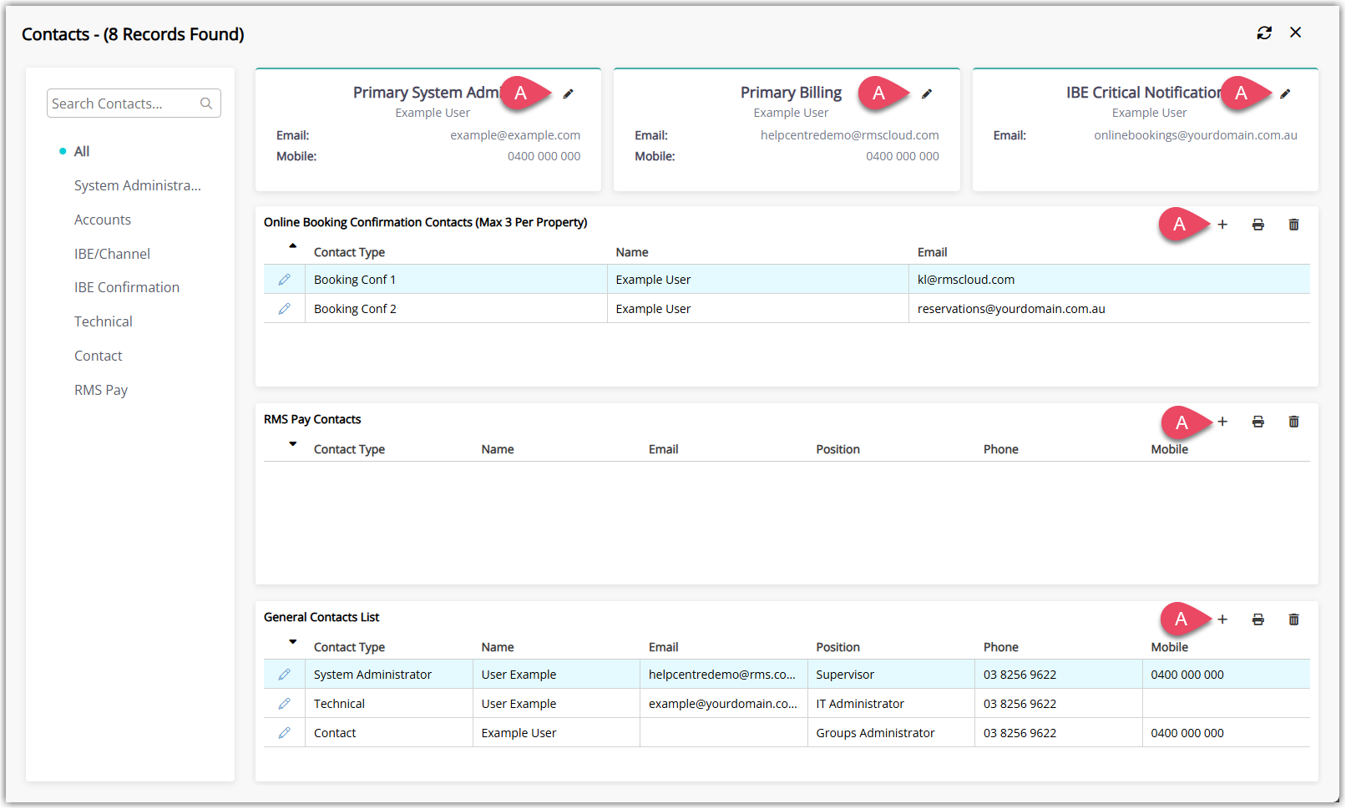Sort General Contacts by Mobile column
The height and width of the screenshot is (809, 1346).
pos(1169,647)
